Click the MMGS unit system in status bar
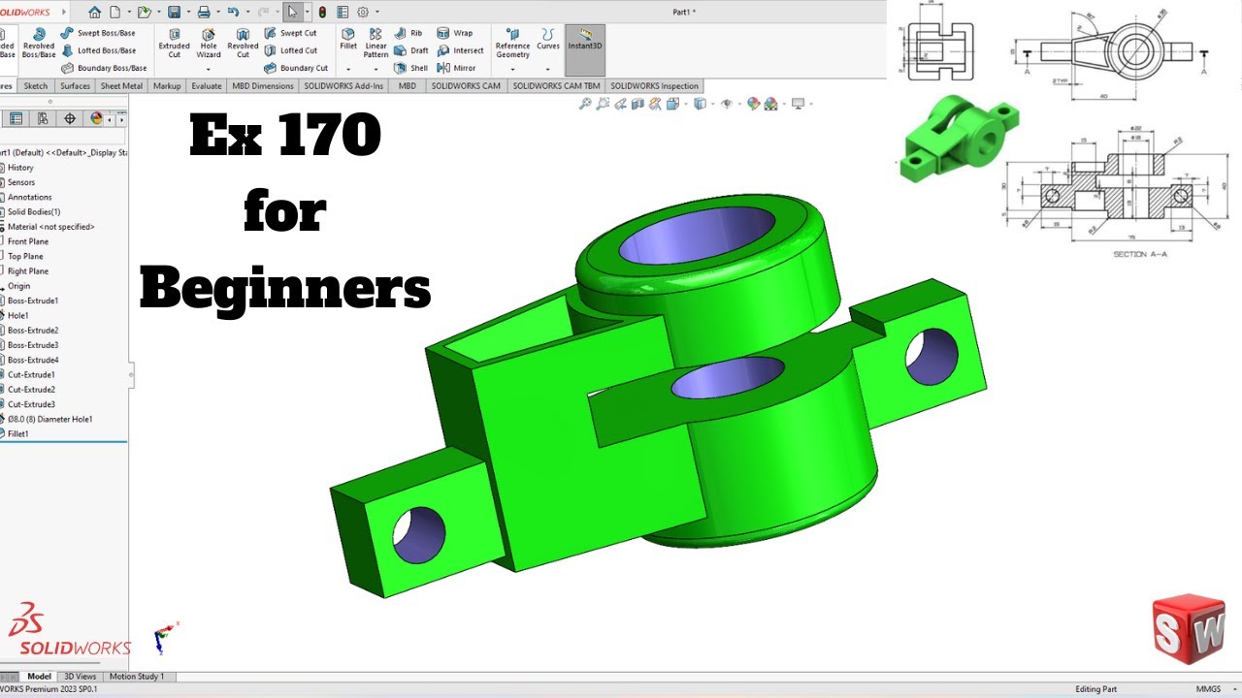 click(1208, 689)
